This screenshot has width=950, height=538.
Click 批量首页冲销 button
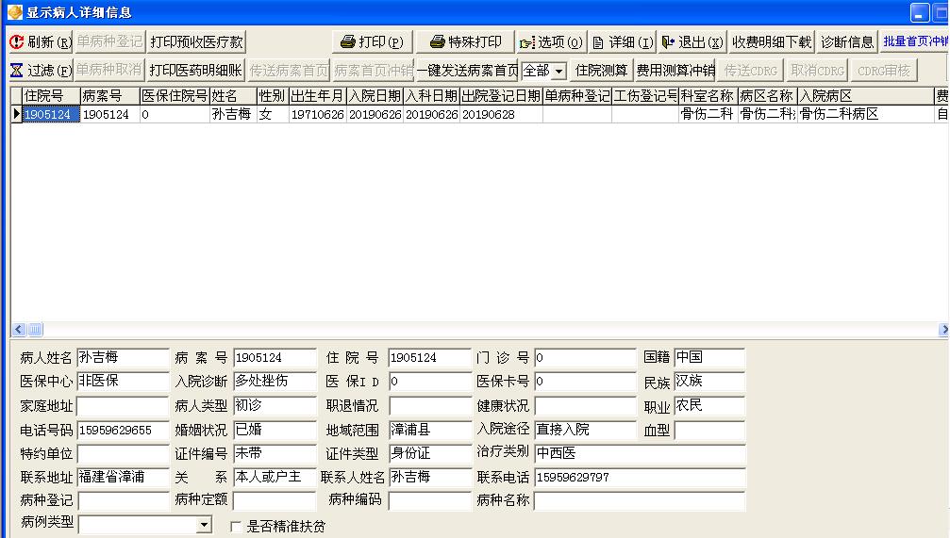tap(914, 41)
